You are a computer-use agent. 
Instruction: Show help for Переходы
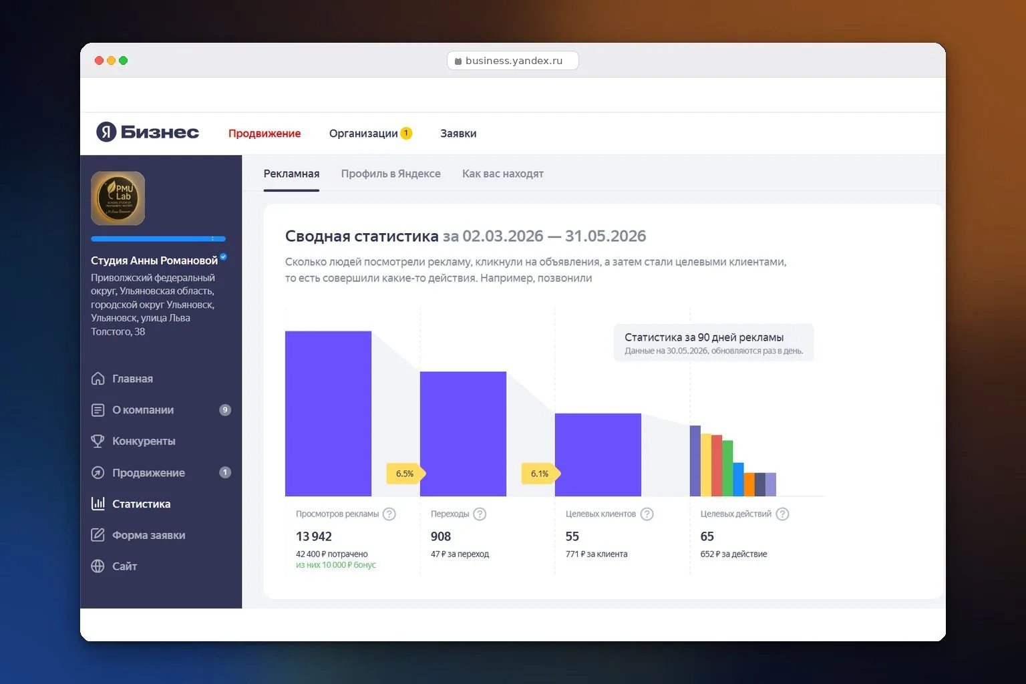[x=480, y=514]
